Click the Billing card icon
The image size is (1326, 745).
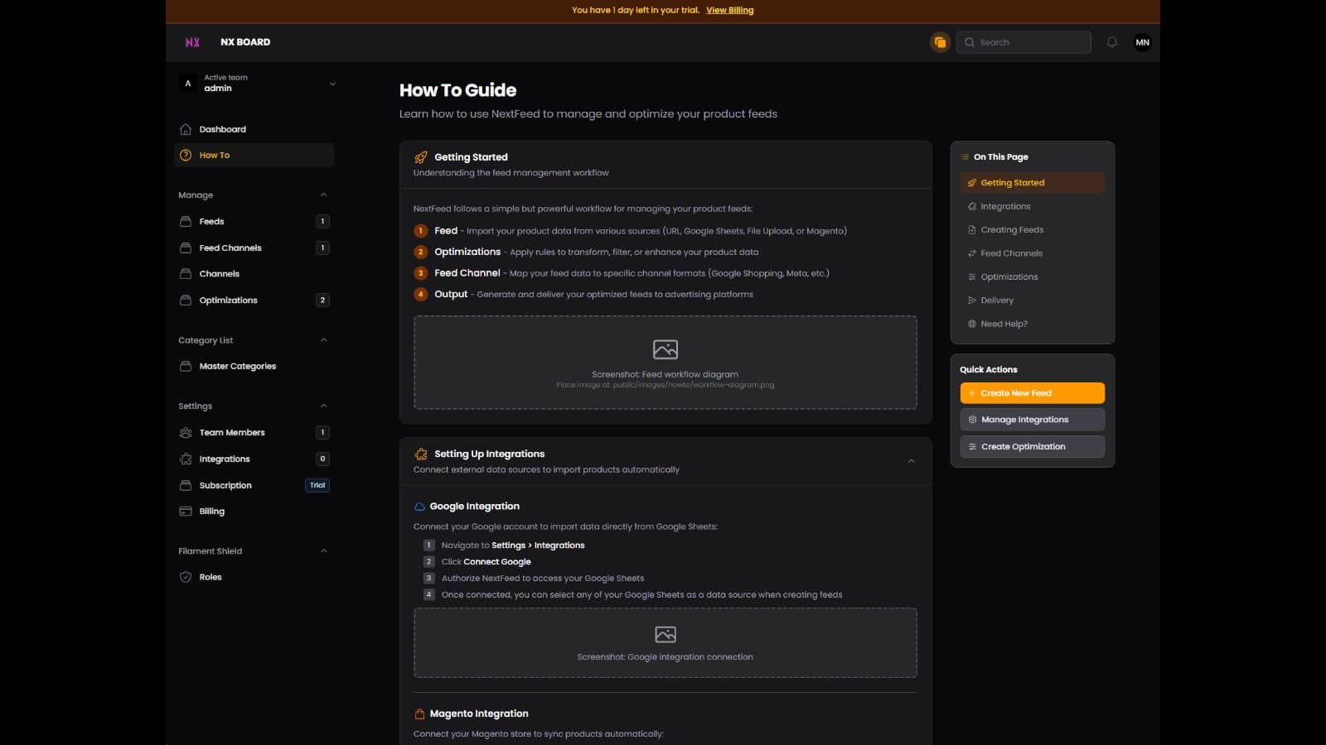[186, 511]
